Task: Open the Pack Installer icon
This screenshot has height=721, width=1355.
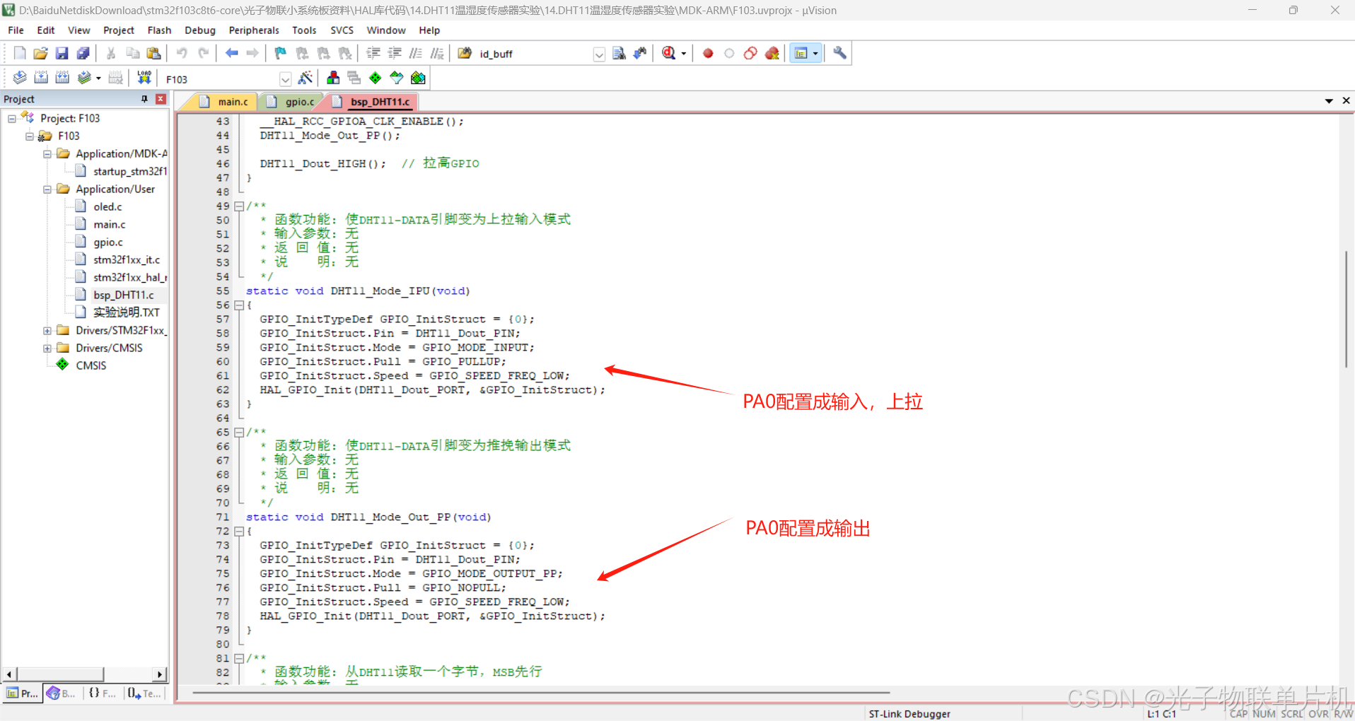Action: (x=418, y=78)
